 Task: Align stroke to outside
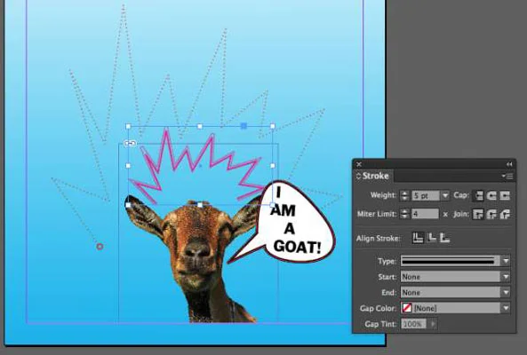[444, 238]
